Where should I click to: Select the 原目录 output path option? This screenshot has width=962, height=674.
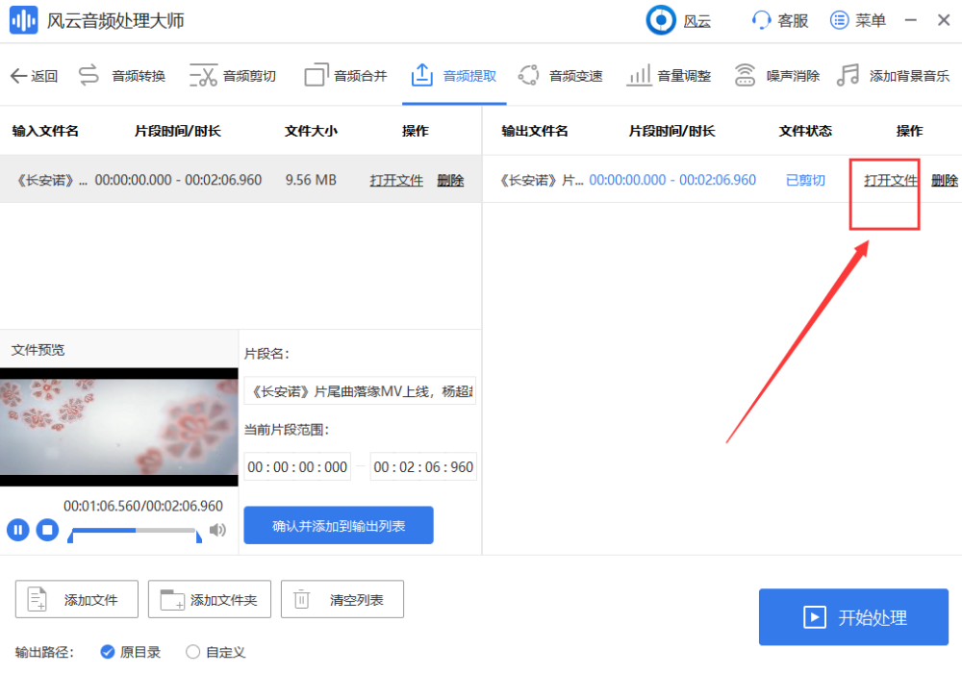pos(131,652)
